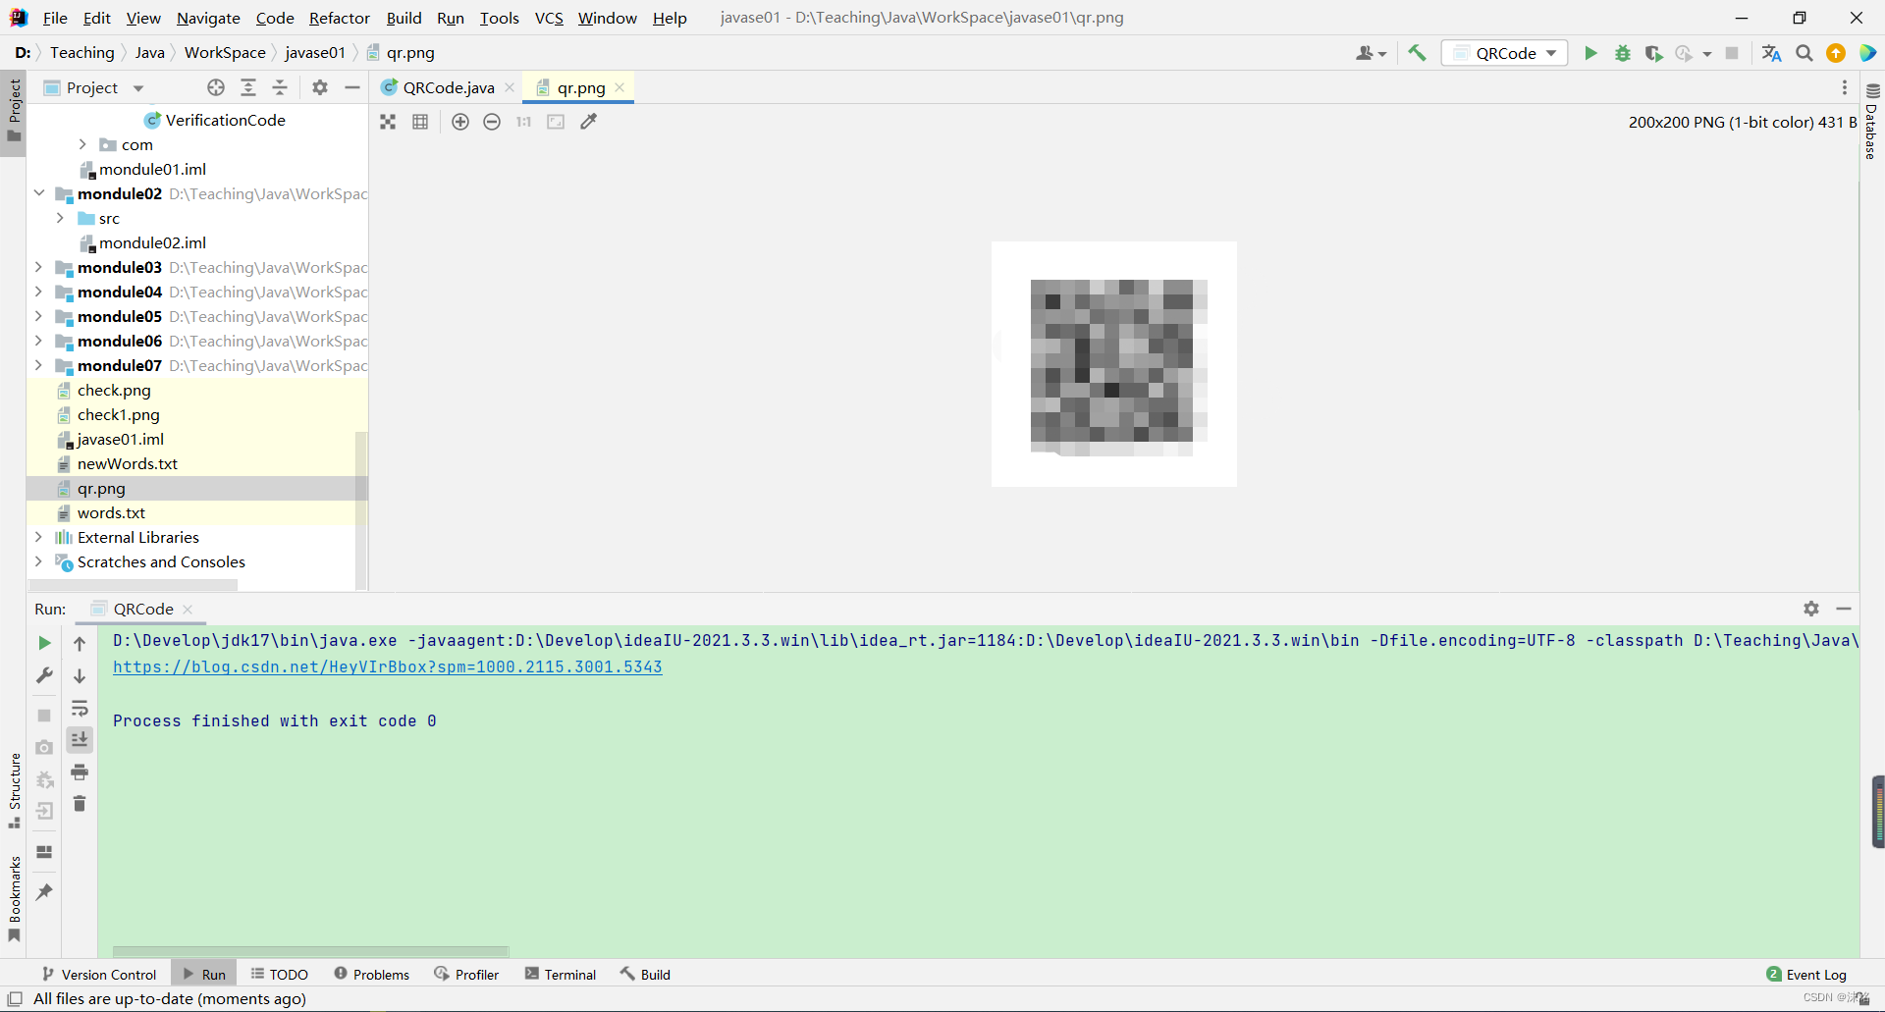
Task: Pick a color with the eyedropper tool
Action: pyautogui.click(x=588, y=121)
